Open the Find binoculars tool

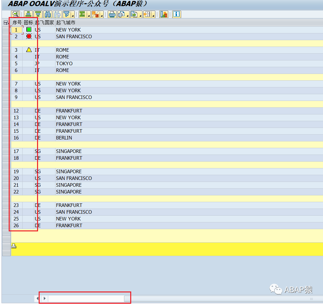(x=48, y=14)
